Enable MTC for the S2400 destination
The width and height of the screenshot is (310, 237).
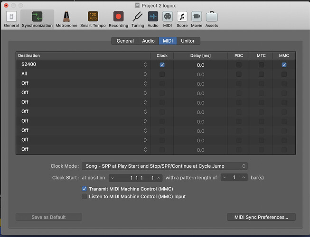pyautogui.click(x=262, y=65)
